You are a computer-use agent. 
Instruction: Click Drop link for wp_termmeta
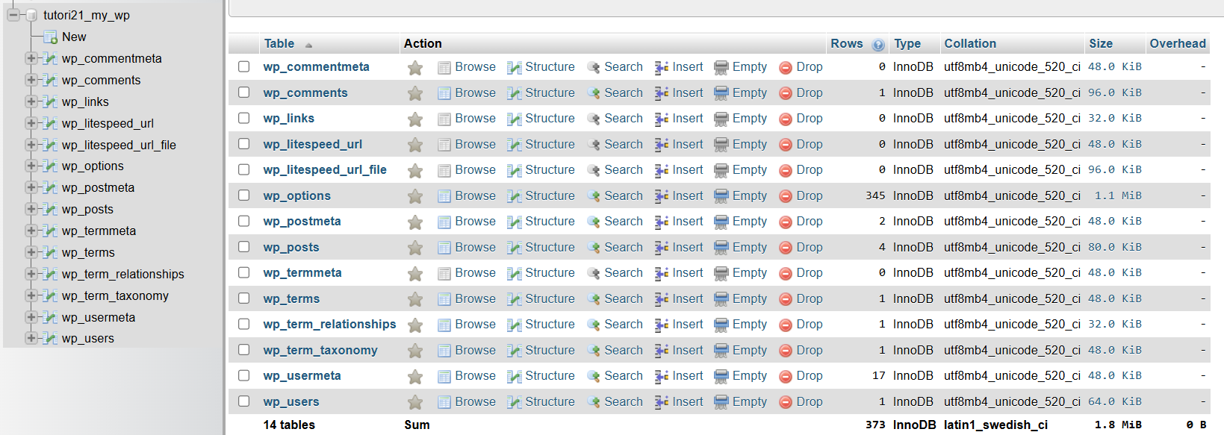[810, 272]
